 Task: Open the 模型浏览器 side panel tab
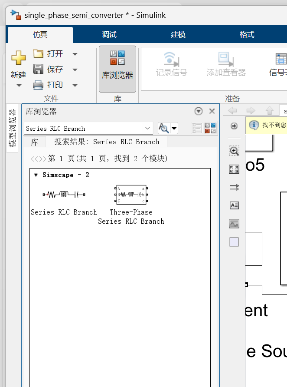pos(12,128)
